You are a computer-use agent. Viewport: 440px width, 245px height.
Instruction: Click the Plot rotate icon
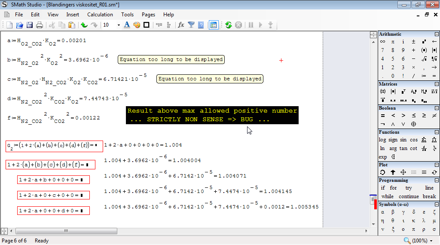coord(382,172)
